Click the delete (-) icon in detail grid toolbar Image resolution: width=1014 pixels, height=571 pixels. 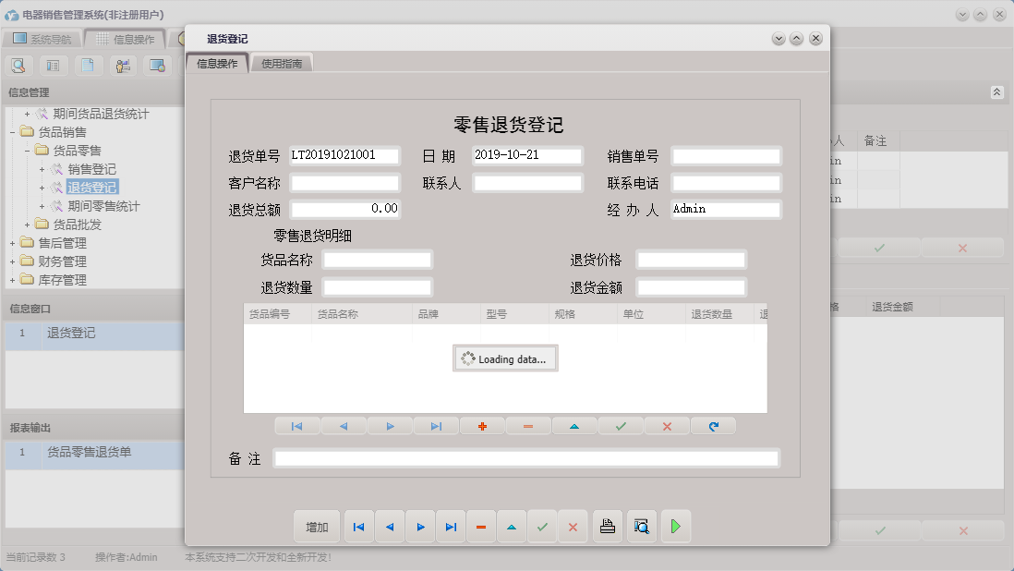[528, 426]
